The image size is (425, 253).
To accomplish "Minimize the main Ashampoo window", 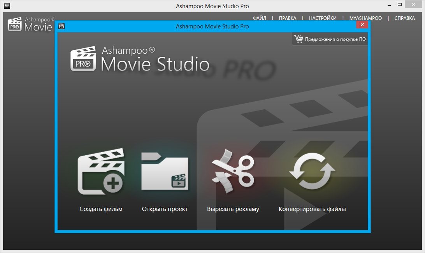I will pyautogui.click(x=389, y=5).
